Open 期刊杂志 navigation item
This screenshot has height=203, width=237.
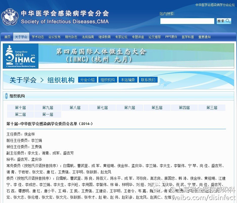(x=71, y=37)
